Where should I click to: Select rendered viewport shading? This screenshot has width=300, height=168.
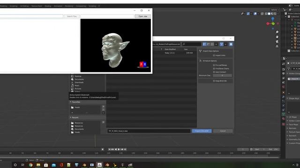(x=275, y=14)
